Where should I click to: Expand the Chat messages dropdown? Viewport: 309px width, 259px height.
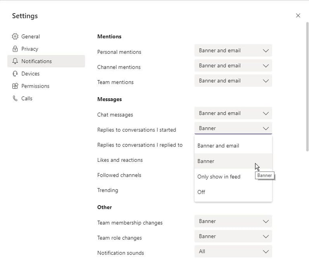pyautogui.click(x=233, y=113)
